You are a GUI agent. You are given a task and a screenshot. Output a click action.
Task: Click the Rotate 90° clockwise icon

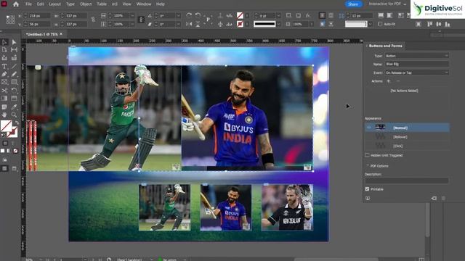189,15
